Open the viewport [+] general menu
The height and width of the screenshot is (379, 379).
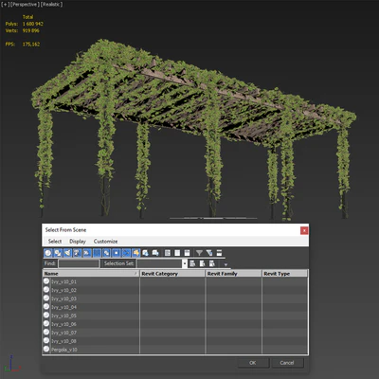[x=6, y=5]
